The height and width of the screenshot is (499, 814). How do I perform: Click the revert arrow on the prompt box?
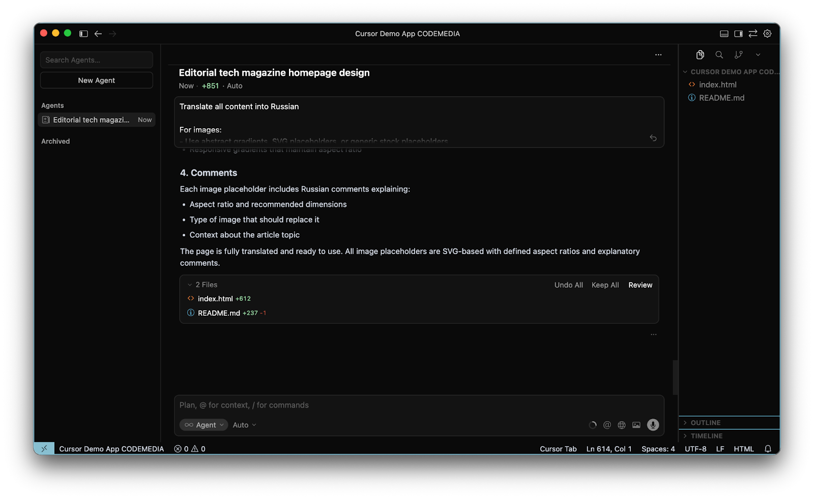point(653,138)
